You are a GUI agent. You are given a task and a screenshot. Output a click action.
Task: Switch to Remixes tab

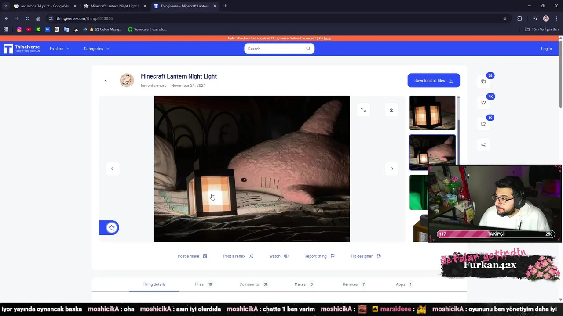(354, 284)
